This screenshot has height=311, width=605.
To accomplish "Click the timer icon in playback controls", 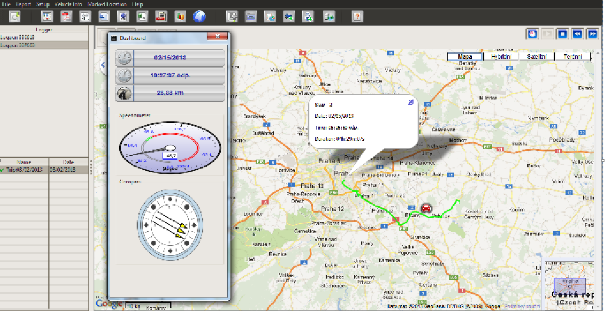I will click(x=533, y=34).
